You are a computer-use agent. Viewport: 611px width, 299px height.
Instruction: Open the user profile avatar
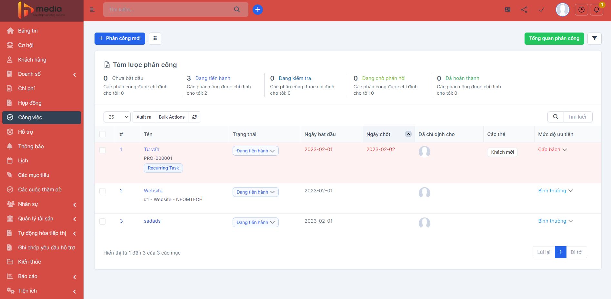click(x=562, y=10)
